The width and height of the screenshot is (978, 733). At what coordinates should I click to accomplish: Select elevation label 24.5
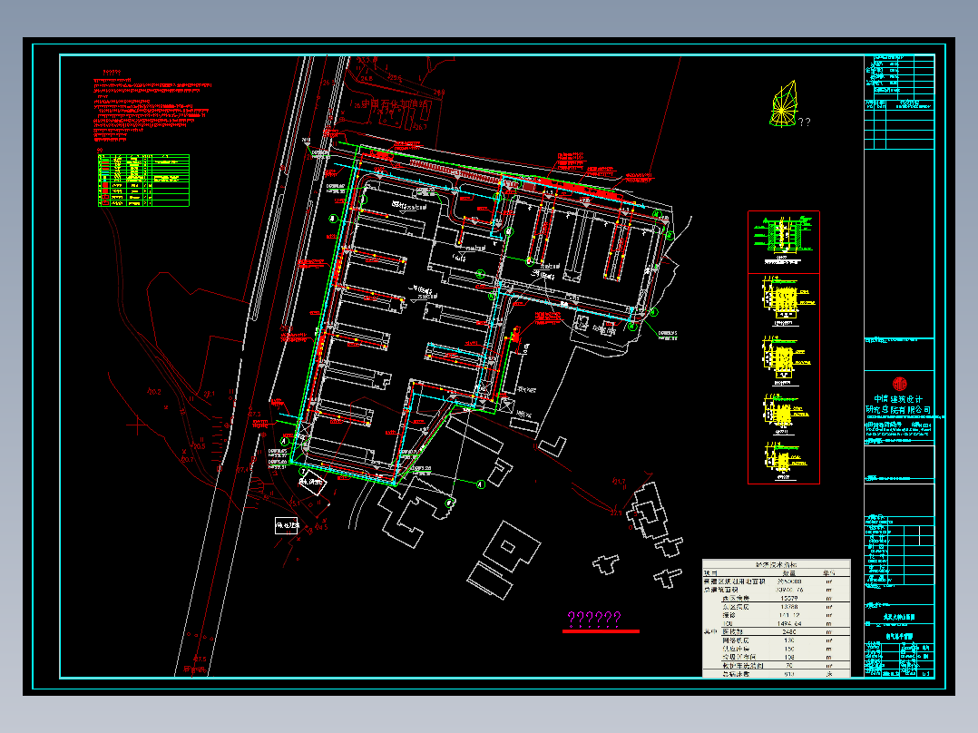tap(321, 527)
